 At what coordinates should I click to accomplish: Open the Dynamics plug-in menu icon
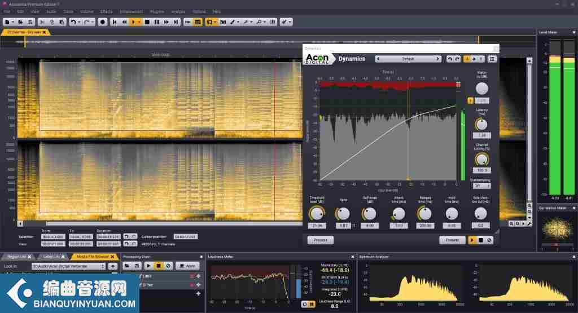pos(492,59)
